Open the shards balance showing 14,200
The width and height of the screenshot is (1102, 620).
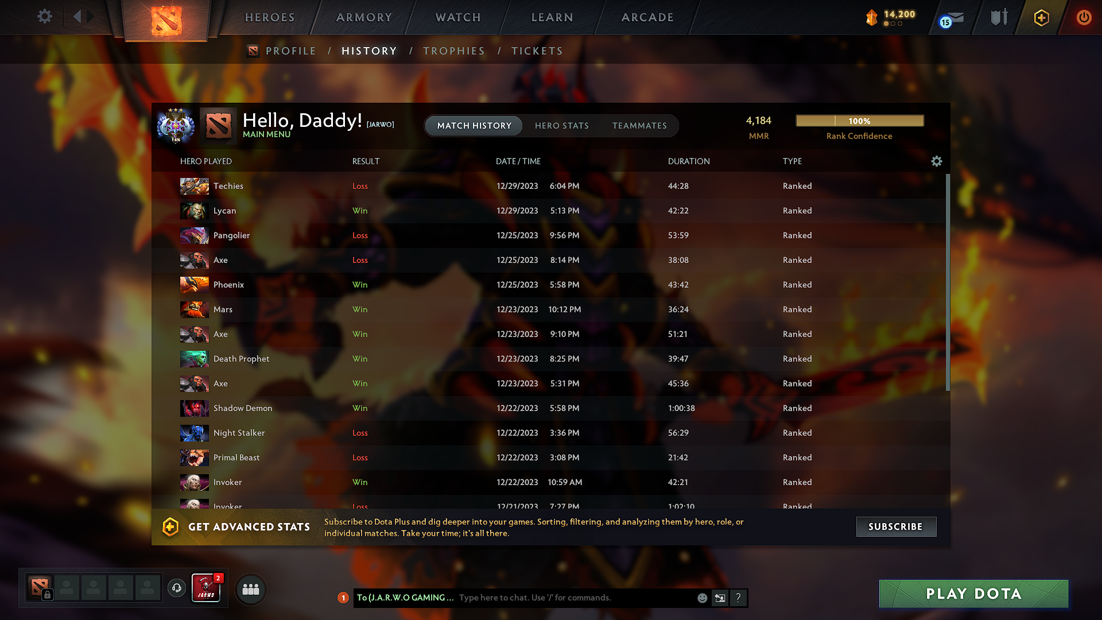pyautogui.click(x=891, y=17)
